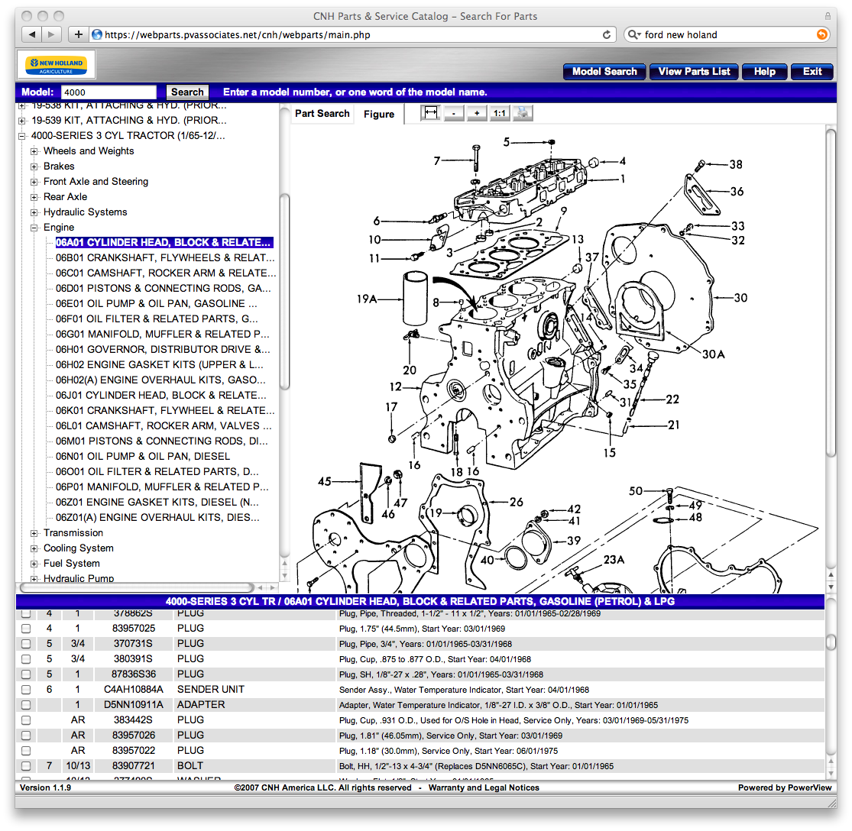
Task: Reset figure zoom to 1:1
Action: tap(499, 113)
